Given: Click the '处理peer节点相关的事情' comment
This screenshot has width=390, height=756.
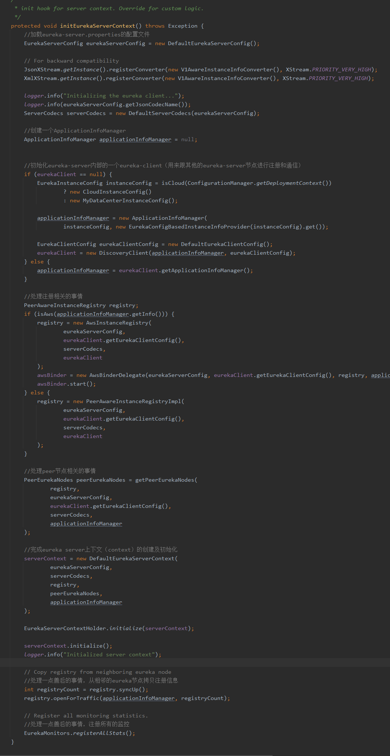Looking at the screenshot, I should [x=60, y=471].
